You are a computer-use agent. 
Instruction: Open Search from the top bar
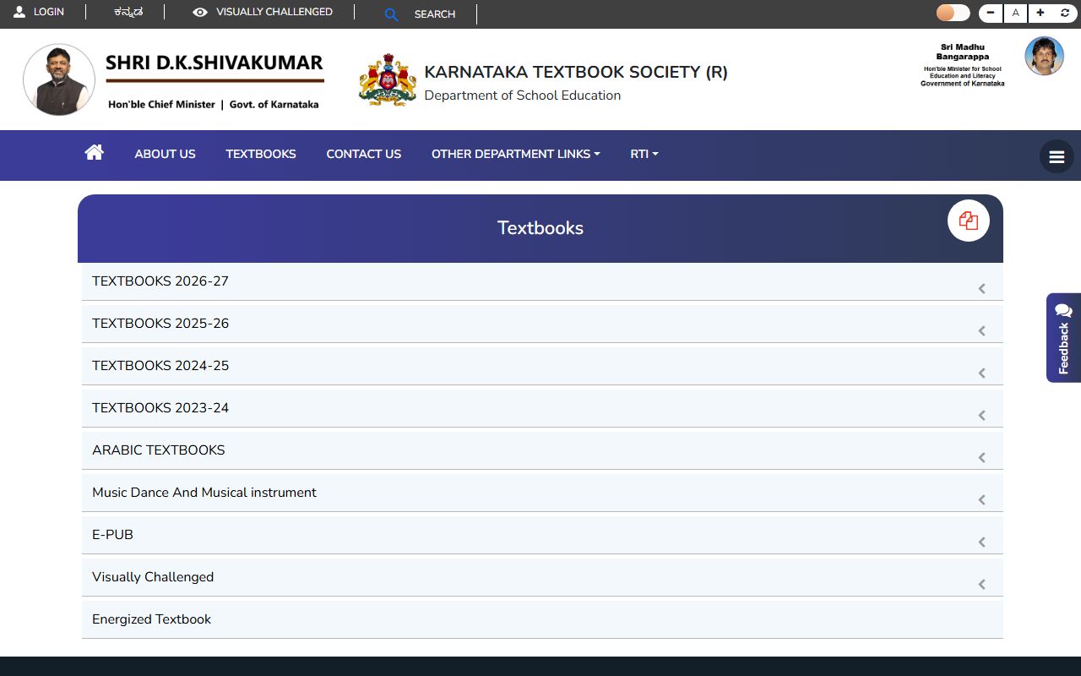pos(420,14)
